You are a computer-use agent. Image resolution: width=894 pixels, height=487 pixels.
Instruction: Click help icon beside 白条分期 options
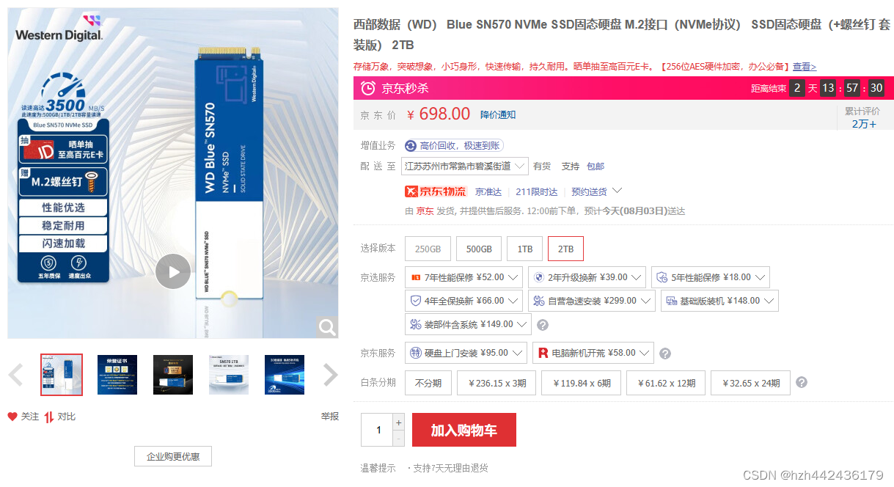click(802, 382)
